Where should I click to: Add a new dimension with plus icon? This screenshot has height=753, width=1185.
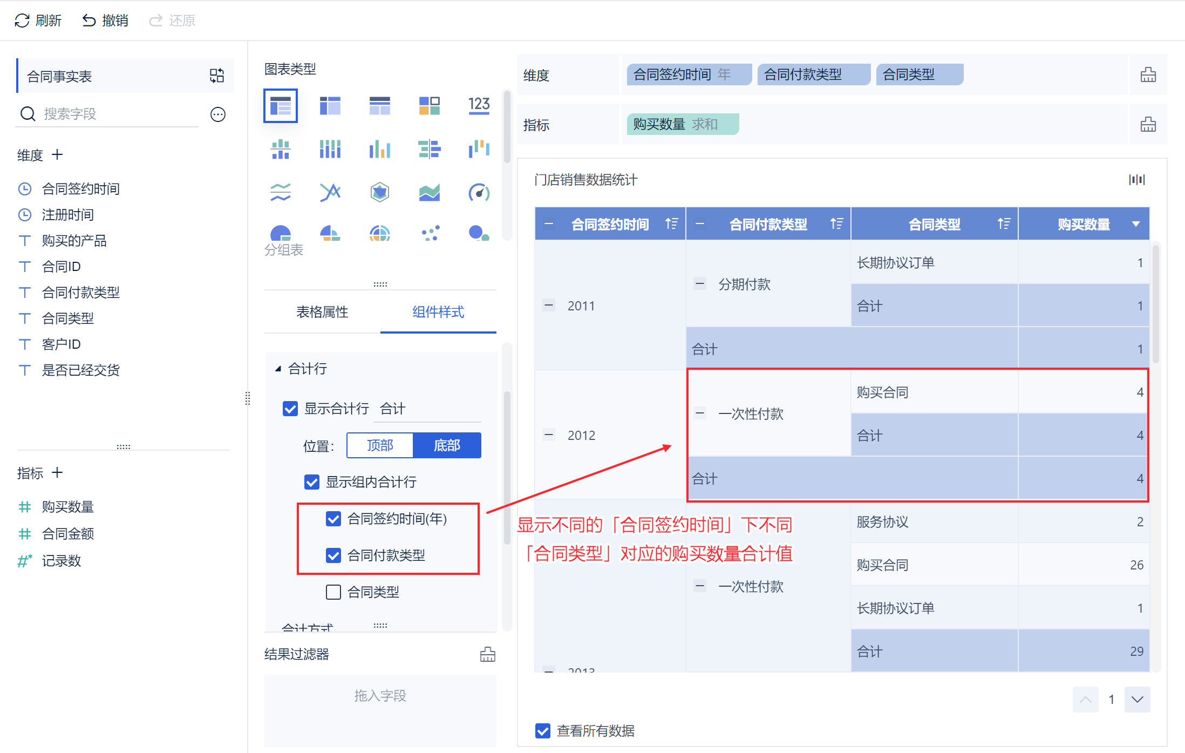57,155
